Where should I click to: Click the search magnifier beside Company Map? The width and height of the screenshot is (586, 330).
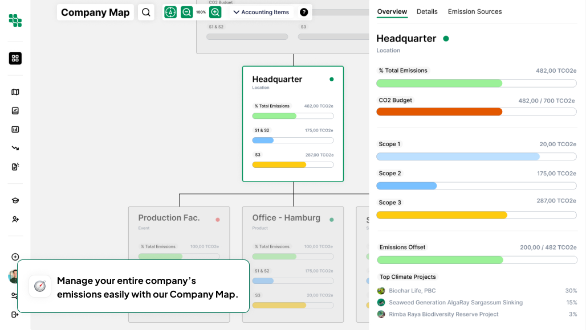[x=146, y=12]
